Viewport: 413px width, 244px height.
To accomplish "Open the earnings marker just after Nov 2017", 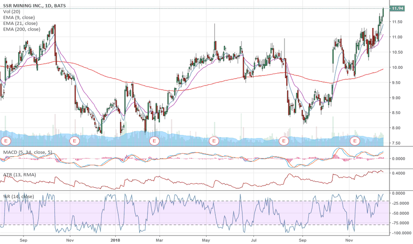I will tap(74, 141).
